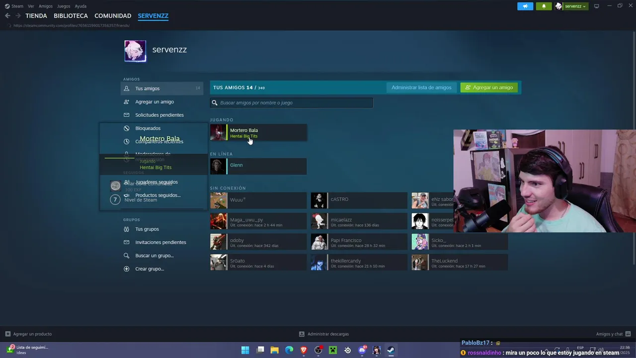Viewport: 636px width, 358px height.
Task: Click the Tus amigos person icon
Action: pyautogui.click(x=126, y=89)
